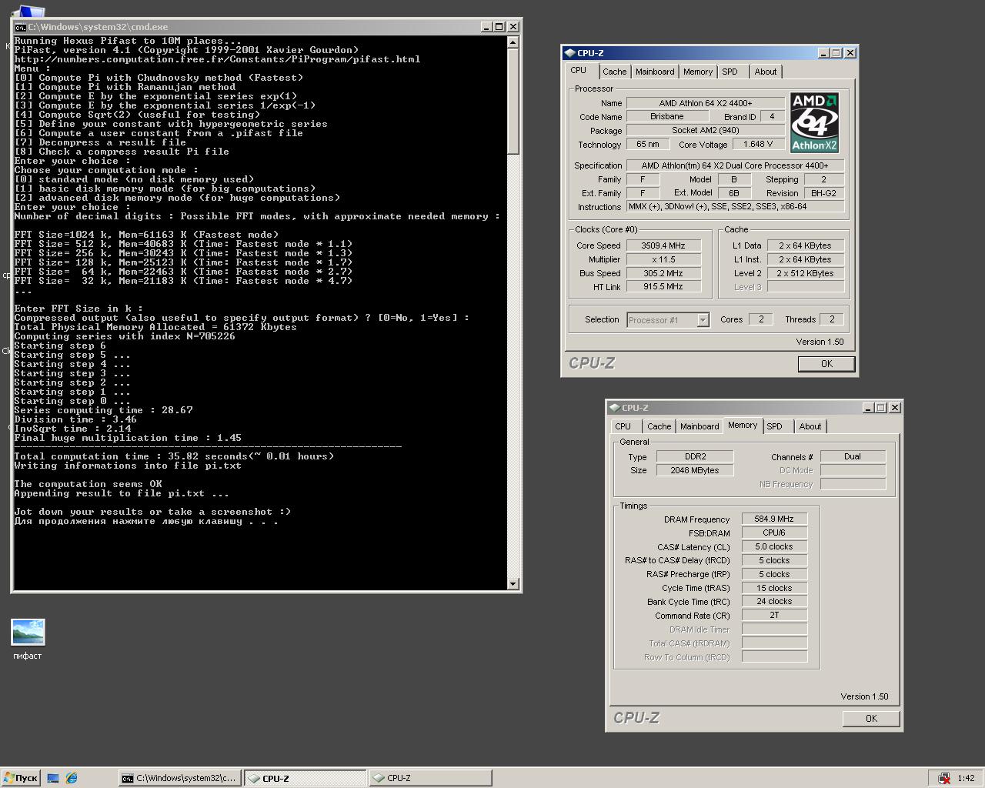Minimize the cmd.exe window
The width and height of the screenshot is (985, 788).
click(486, 26)
